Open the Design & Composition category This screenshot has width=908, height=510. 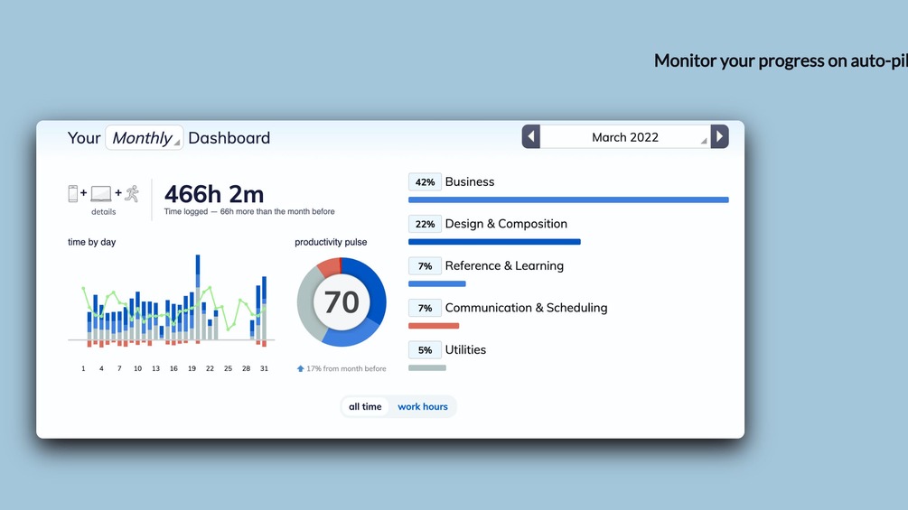(506, 224)
